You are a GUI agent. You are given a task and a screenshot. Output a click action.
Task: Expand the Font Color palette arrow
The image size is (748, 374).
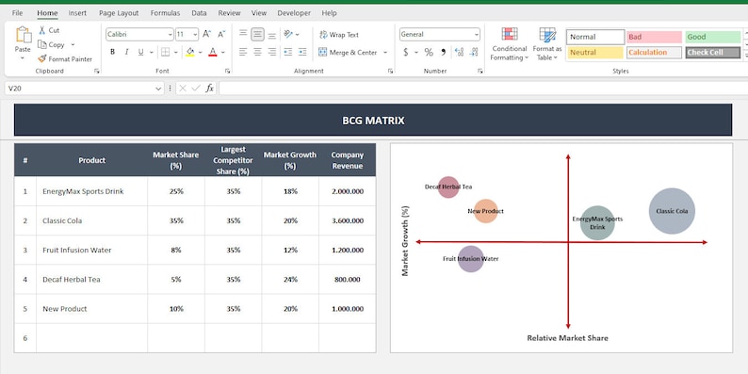click(222, 52)
